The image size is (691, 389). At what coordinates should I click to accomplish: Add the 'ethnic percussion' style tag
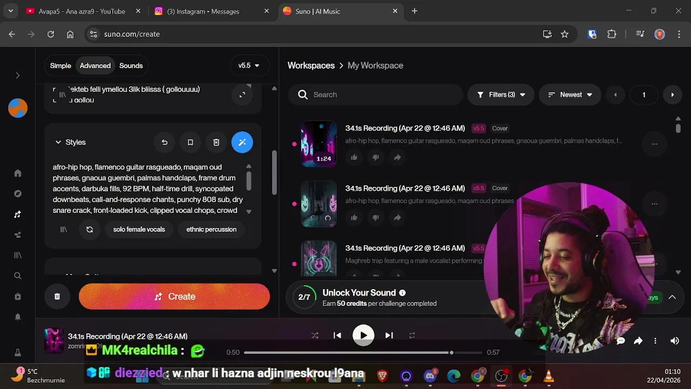[x=211, y=229]
